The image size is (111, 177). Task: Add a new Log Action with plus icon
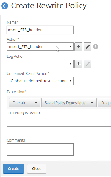[x=78, y=64]
